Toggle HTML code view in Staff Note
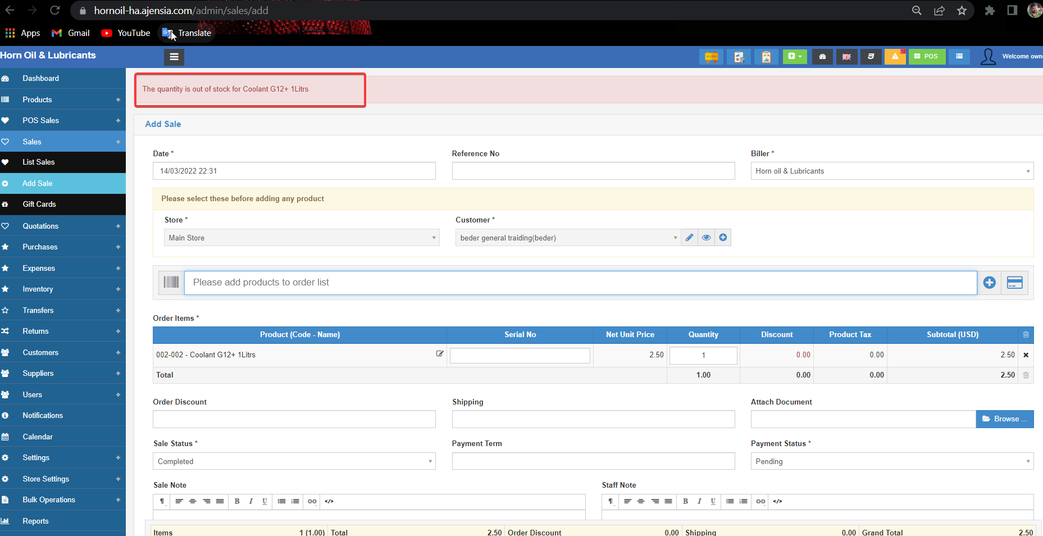Screen dimensions: 1043x536 (x=777, y=501)
